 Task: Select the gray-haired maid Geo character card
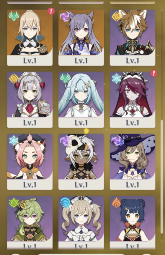[x=30, y=100]
